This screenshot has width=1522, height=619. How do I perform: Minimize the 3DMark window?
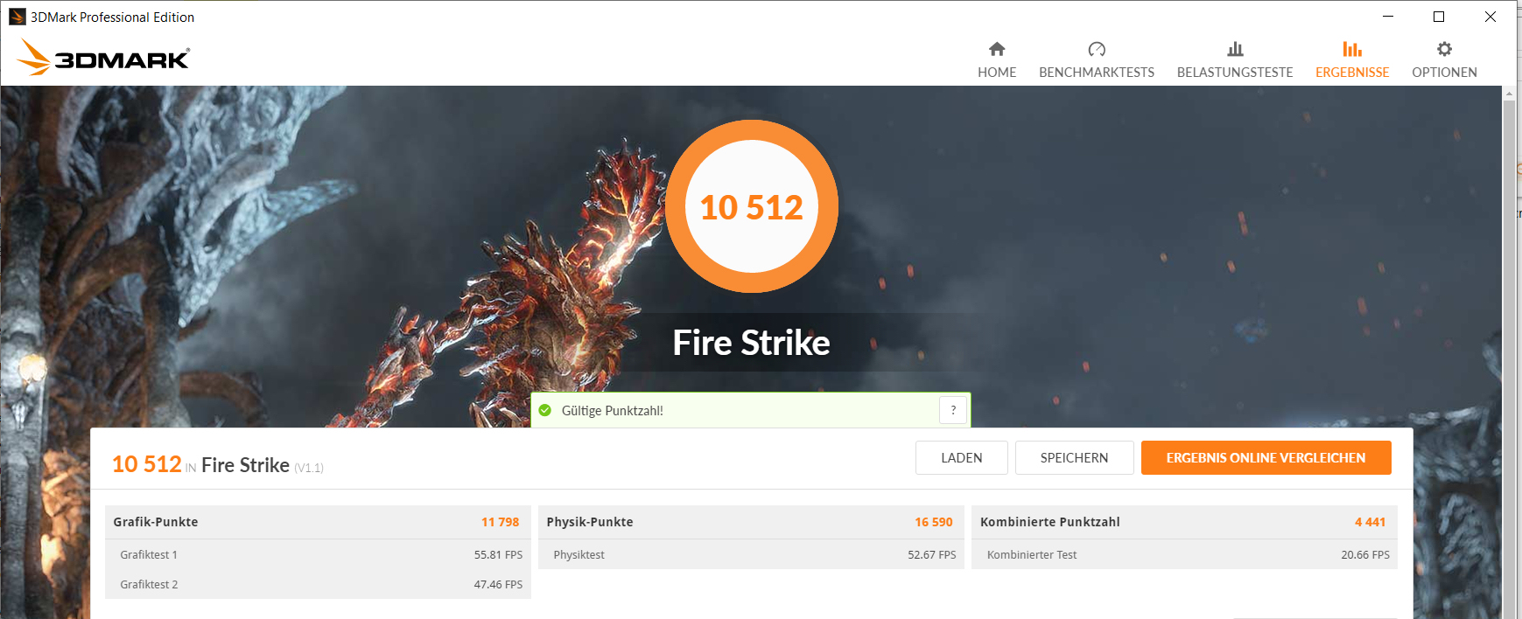[1387, 17]
